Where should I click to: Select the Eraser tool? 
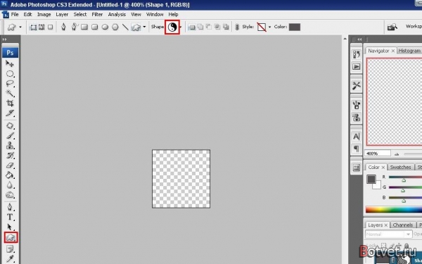(x=10, y=165)
